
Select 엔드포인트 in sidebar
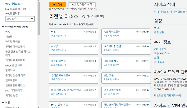tap(11, 80)
